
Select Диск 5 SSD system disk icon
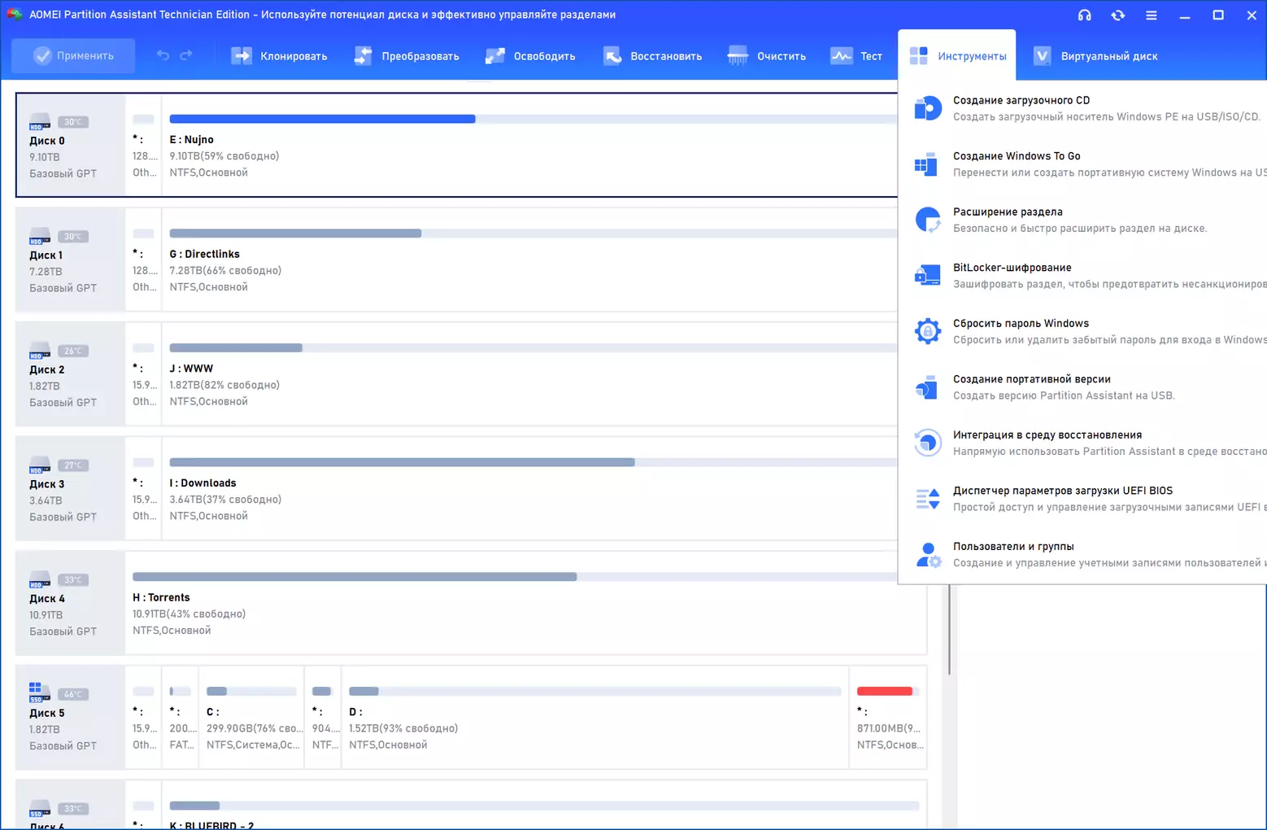(x=40, y=693)
